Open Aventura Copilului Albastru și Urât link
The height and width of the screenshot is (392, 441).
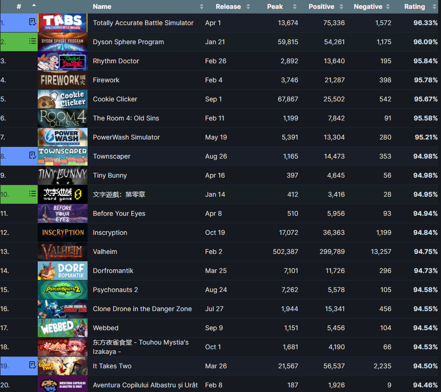point(145,385)
